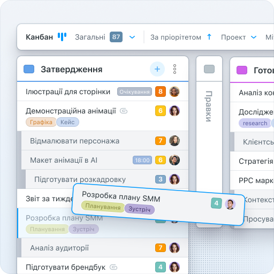The image size is (274, 274).
Task: Click the research tag in Готово column
Action: 255,123
